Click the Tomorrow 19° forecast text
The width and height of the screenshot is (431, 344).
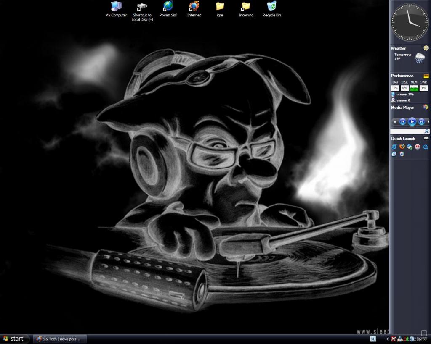[402, 57]
